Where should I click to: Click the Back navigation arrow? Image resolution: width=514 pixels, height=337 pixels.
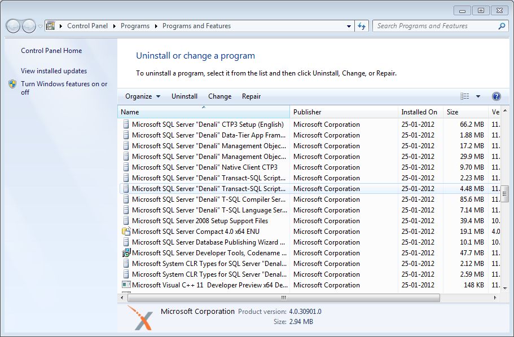(x=14, y=26)
